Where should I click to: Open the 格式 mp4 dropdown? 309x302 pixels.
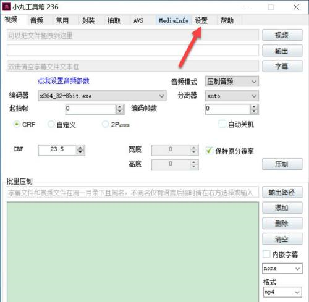282,292
